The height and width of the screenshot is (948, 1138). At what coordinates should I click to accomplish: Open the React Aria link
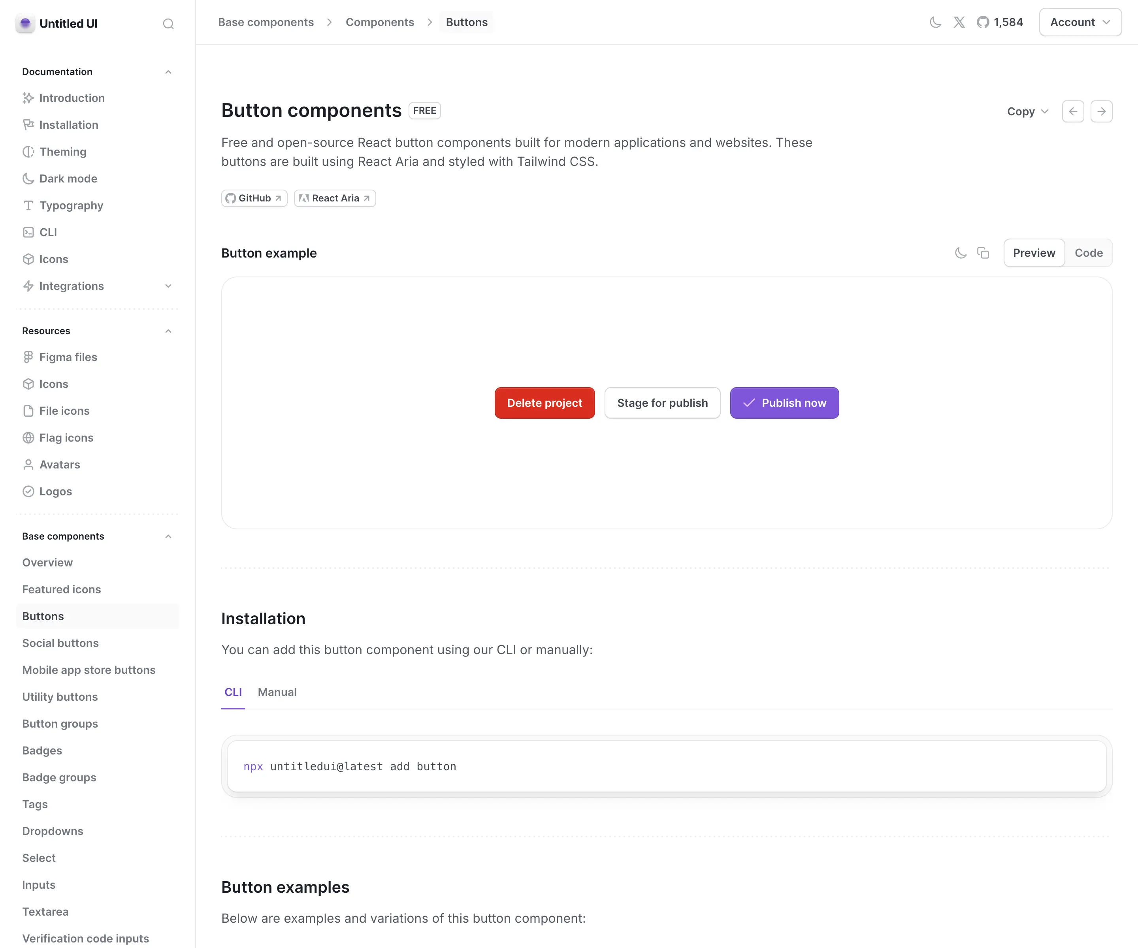(x=334, y=198)
